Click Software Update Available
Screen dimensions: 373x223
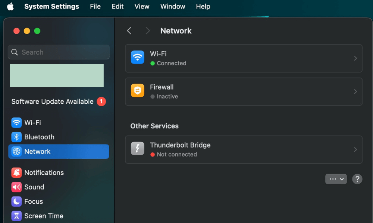[53, 101]
